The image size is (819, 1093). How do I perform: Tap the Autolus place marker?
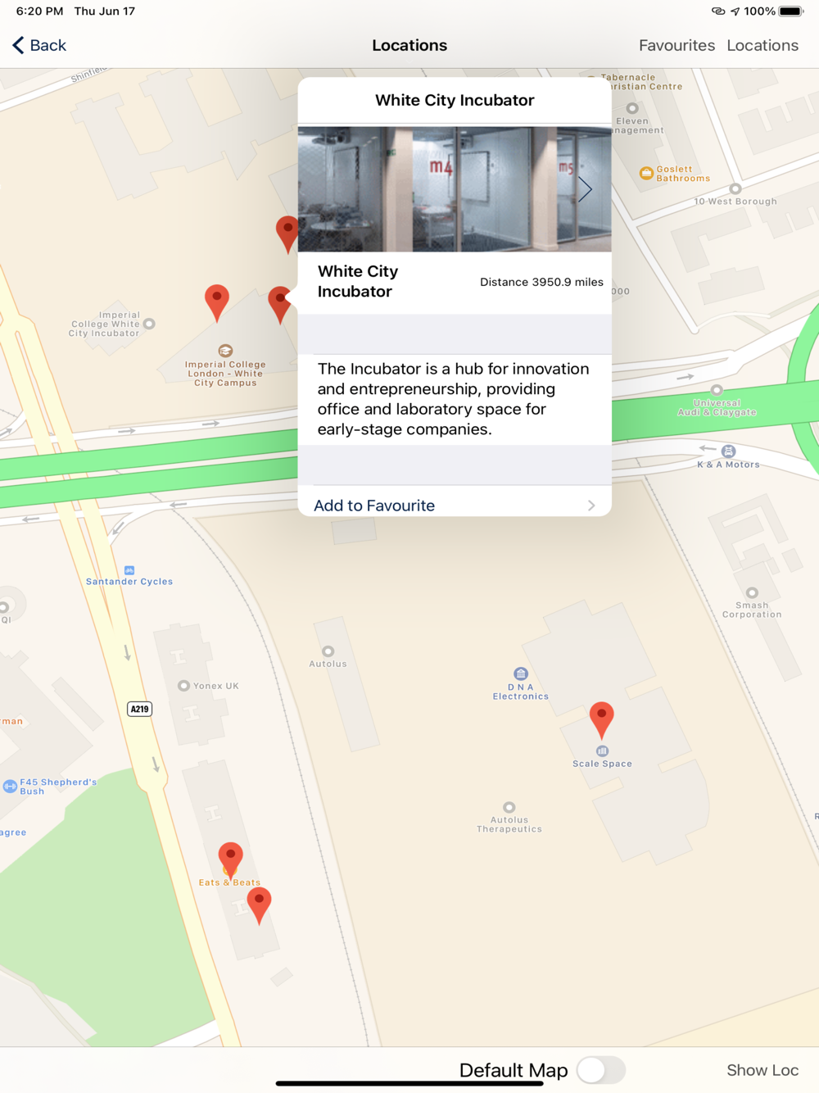[328, 651]
